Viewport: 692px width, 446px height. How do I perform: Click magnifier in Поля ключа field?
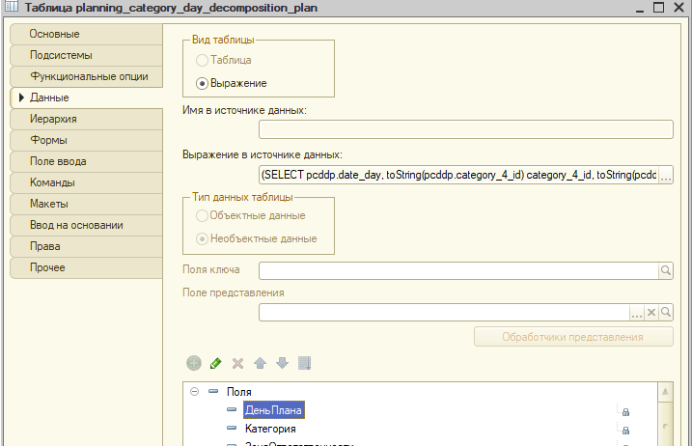tap(666, 270)
